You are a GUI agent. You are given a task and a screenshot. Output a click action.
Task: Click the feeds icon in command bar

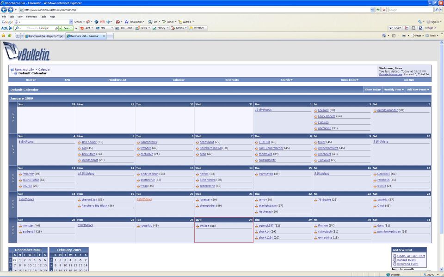(394, 36)
